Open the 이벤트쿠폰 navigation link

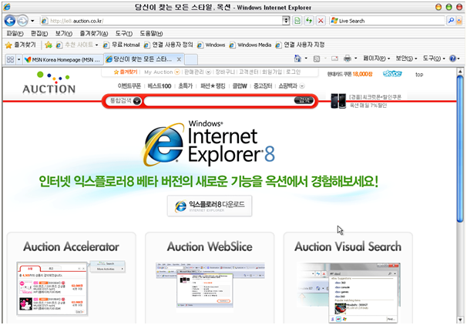pyautogui.click(x=129, y=86)
